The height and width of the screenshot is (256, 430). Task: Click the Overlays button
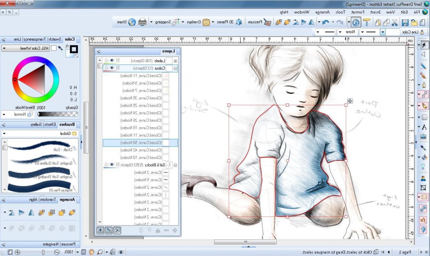pyautogui.click(x=198, y=22)
